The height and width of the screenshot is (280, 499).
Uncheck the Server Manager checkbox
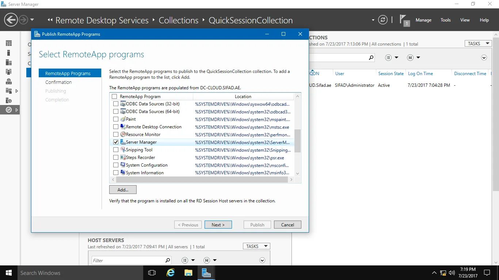coord(116,142)
